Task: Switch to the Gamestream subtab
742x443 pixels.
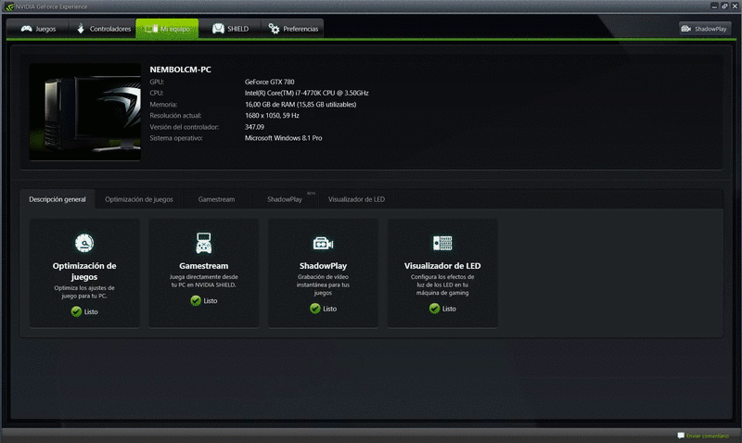Action: [216, 199]
